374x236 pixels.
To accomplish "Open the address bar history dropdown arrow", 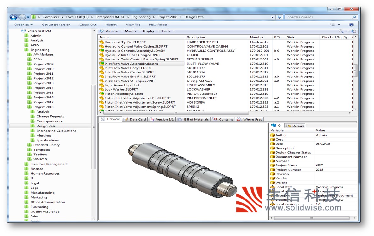I will click(x=272, y=17).
